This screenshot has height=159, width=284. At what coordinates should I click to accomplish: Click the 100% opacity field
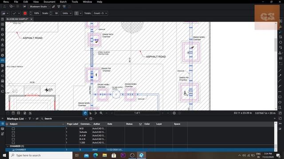point(36,13)
